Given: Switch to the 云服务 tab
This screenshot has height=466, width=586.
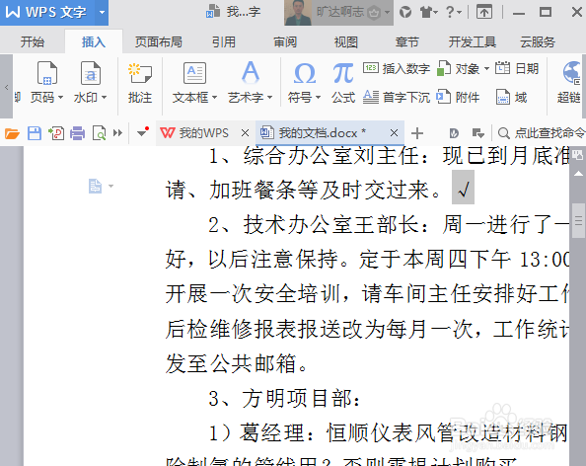Looking at the screenshot, I should click(538, 41).
